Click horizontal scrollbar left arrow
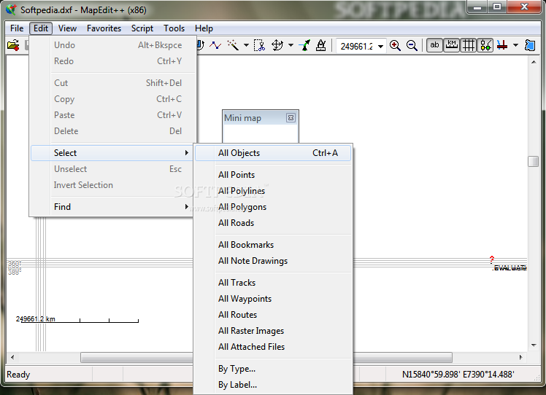Screen dimensions: 546x395 pos(12,357)
